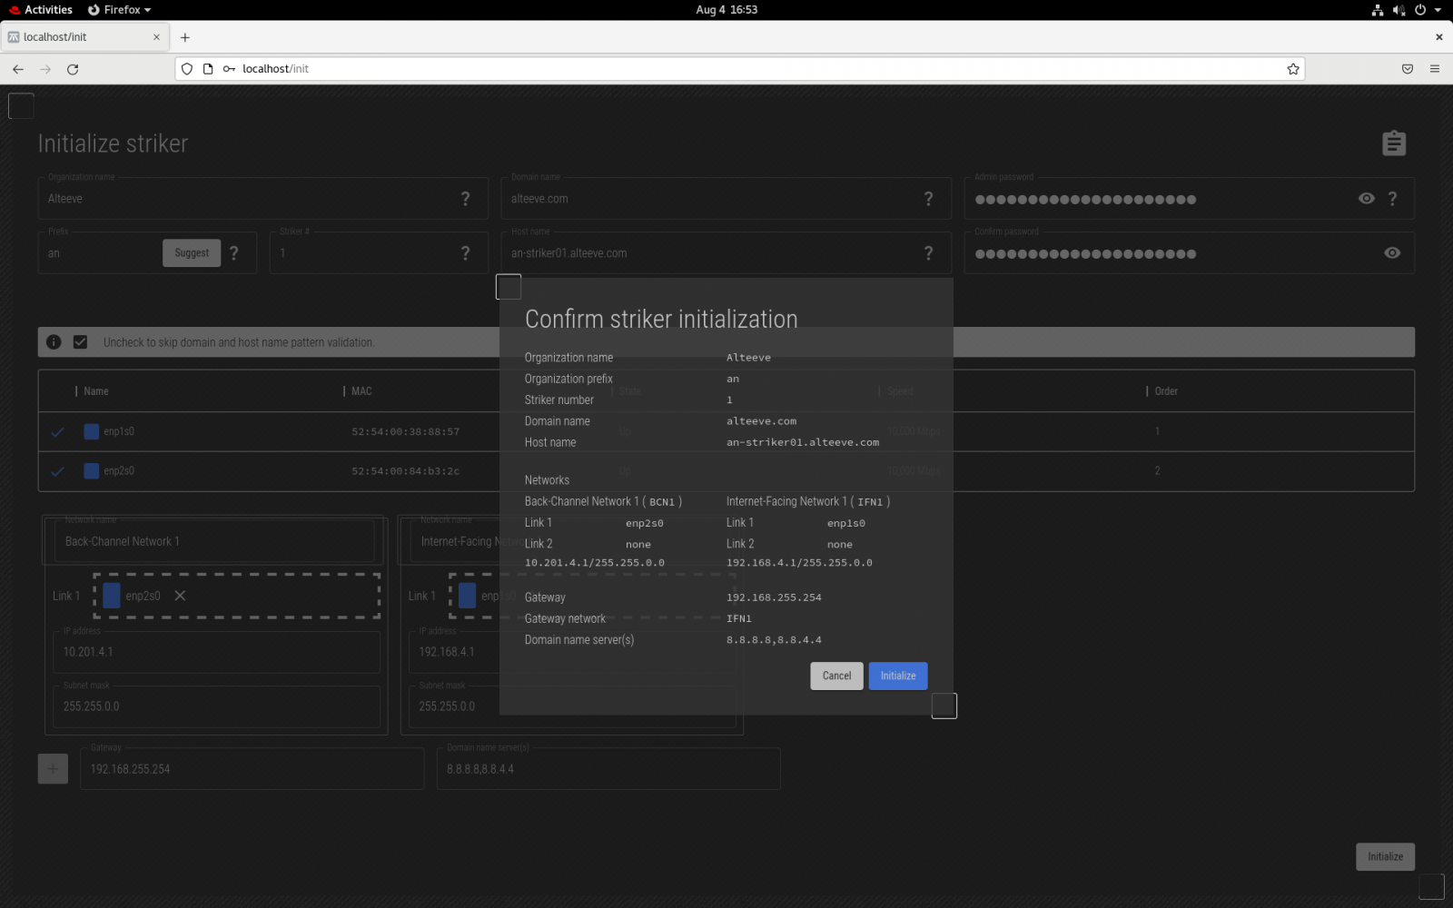Click help icon for Domain name
Screen dimensions: 1453x908
tap(928, 199)
